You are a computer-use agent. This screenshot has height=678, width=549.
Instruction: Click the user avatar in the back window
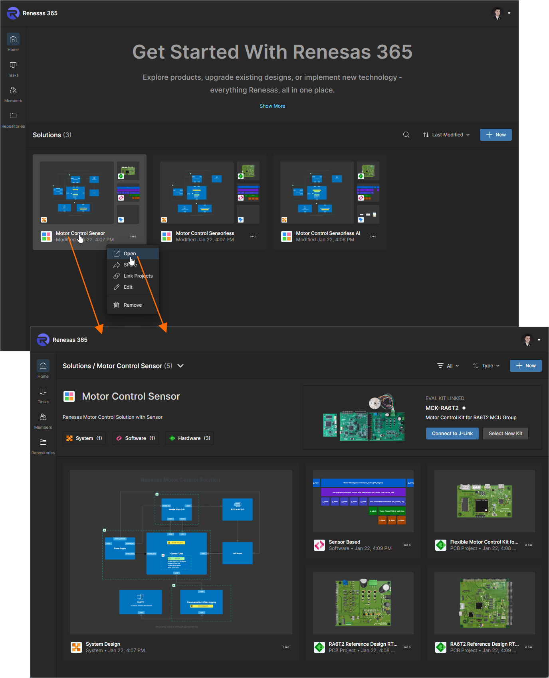pos(497,13)
